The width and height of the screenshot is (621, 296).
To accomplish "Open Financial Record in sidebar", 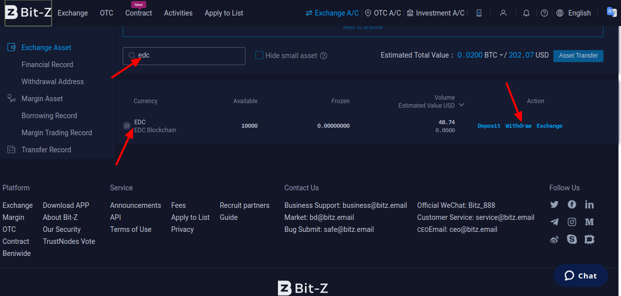I will click(x=47, y=65).
